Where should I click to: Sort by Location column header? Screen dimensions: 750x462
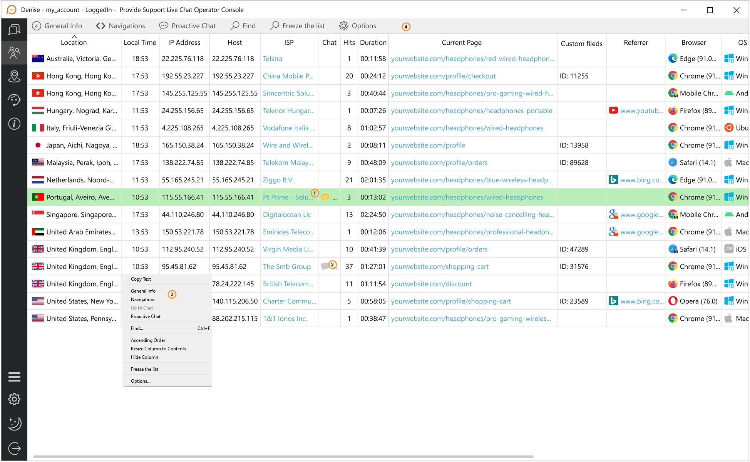[74, 42]
